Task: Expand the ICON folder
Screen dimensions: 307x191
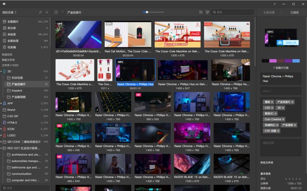Action: click(2, 129)
